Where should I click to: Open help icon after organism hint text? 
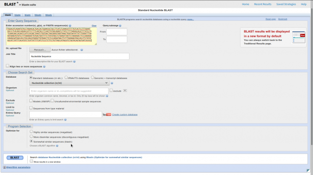(107, 96)
